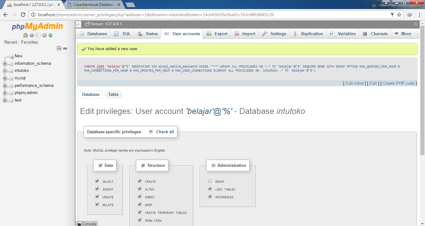425x226 pixels.
Task: Open the Status tab
Action: point(147,34)
